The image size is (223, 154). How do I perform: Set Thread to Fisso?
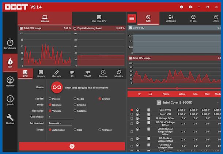(x=78, y=130)
